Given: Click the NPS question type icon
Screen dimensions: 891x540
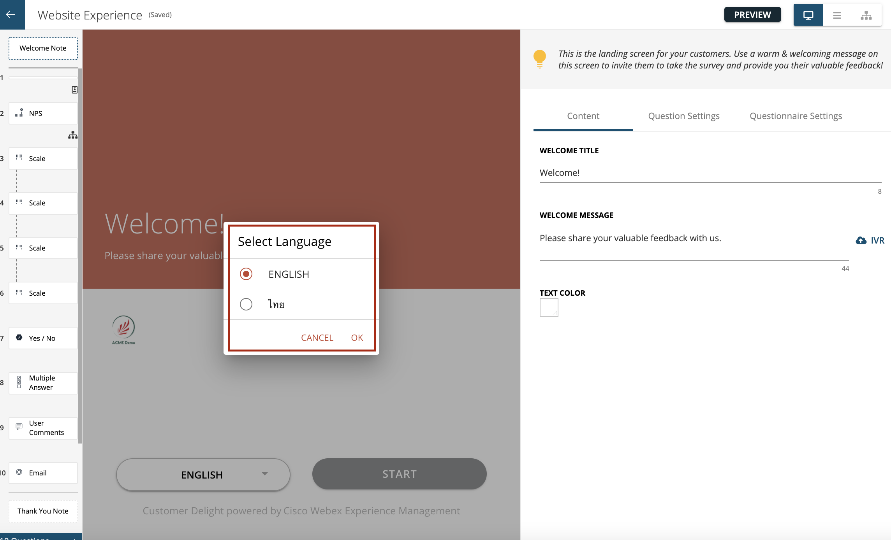Looking at the screenshot, I should [19, 113].
